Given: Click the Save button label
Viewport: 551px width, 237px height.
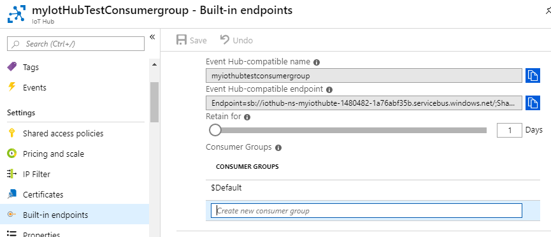Looking at the screenshot, I should coord(198,40).
